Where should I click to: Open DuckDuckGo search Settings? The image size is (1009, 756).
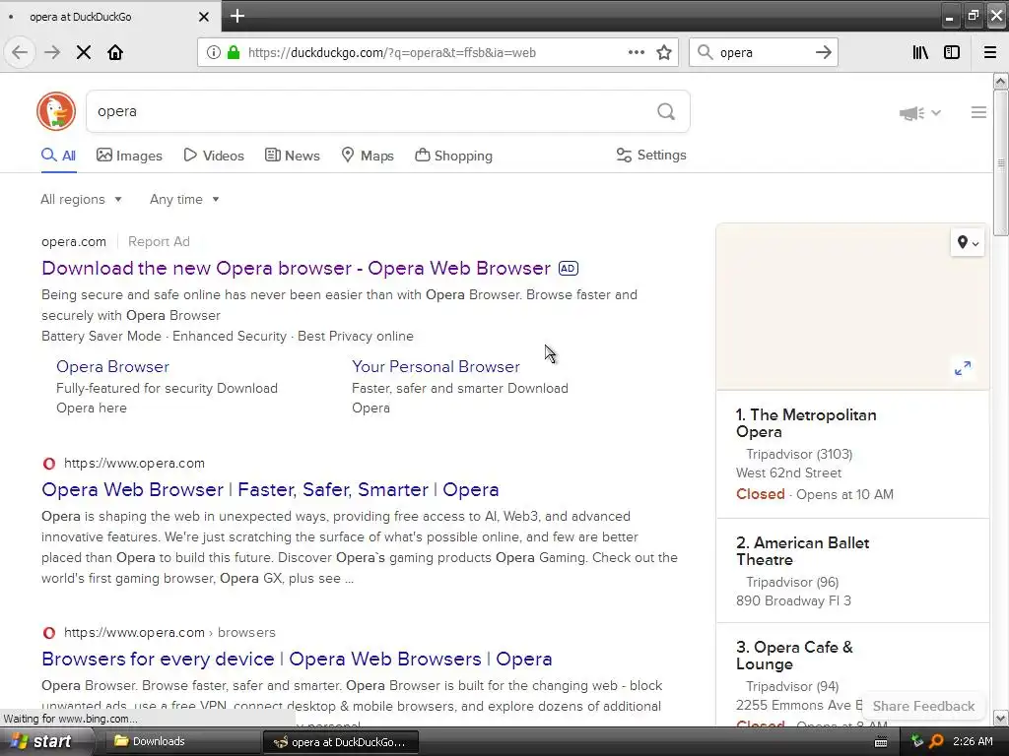point(651,155)
